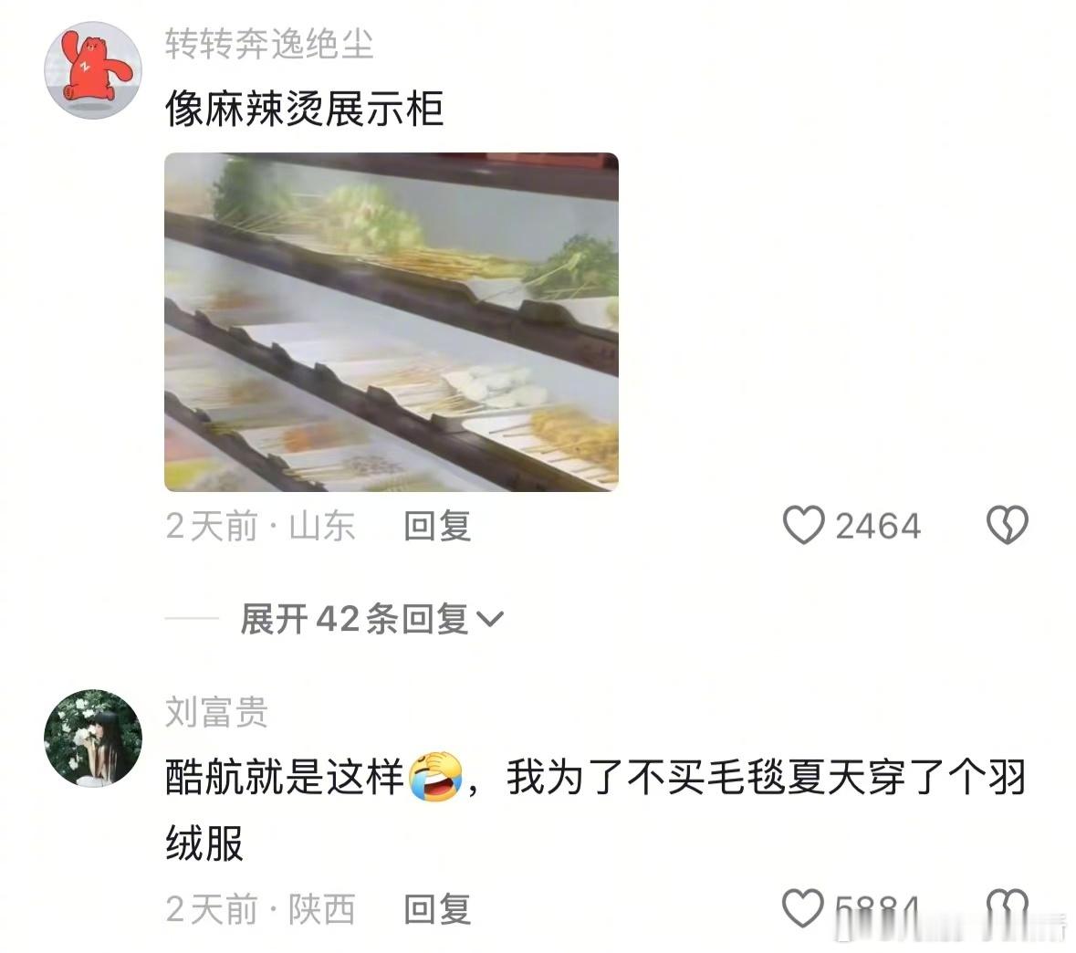
Task: Open username 转转奔逸绝尘 profile
Action: [269, 43]
